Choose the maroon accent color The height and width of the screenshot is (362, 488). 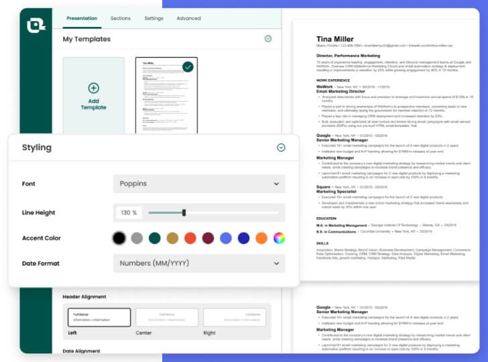tap(208, 238)
